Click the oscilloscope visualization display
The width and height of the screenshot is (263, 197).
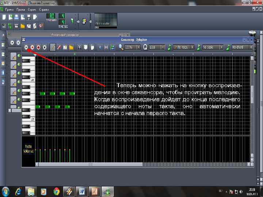[106, 20]
